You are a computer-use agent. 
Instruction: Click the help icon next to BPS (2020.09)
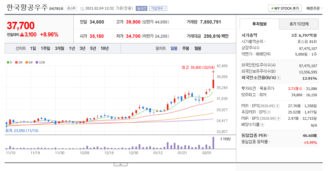tap(278, 118)
